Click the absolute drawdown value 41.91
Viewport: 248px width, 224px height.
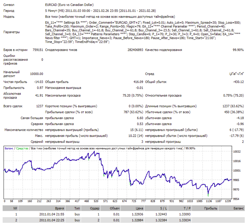(39, 96)
